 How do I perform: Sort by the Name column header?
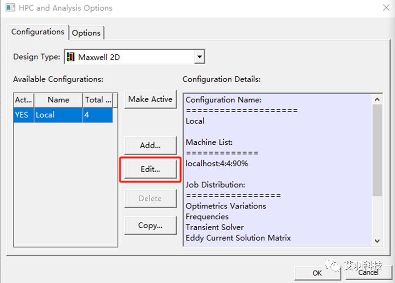coord(59,100)
